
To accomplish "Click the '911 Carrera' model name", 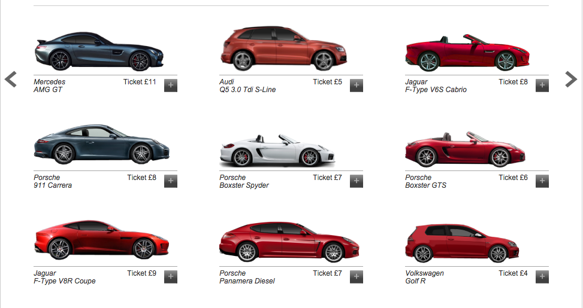I will click(x=53, y=185).
